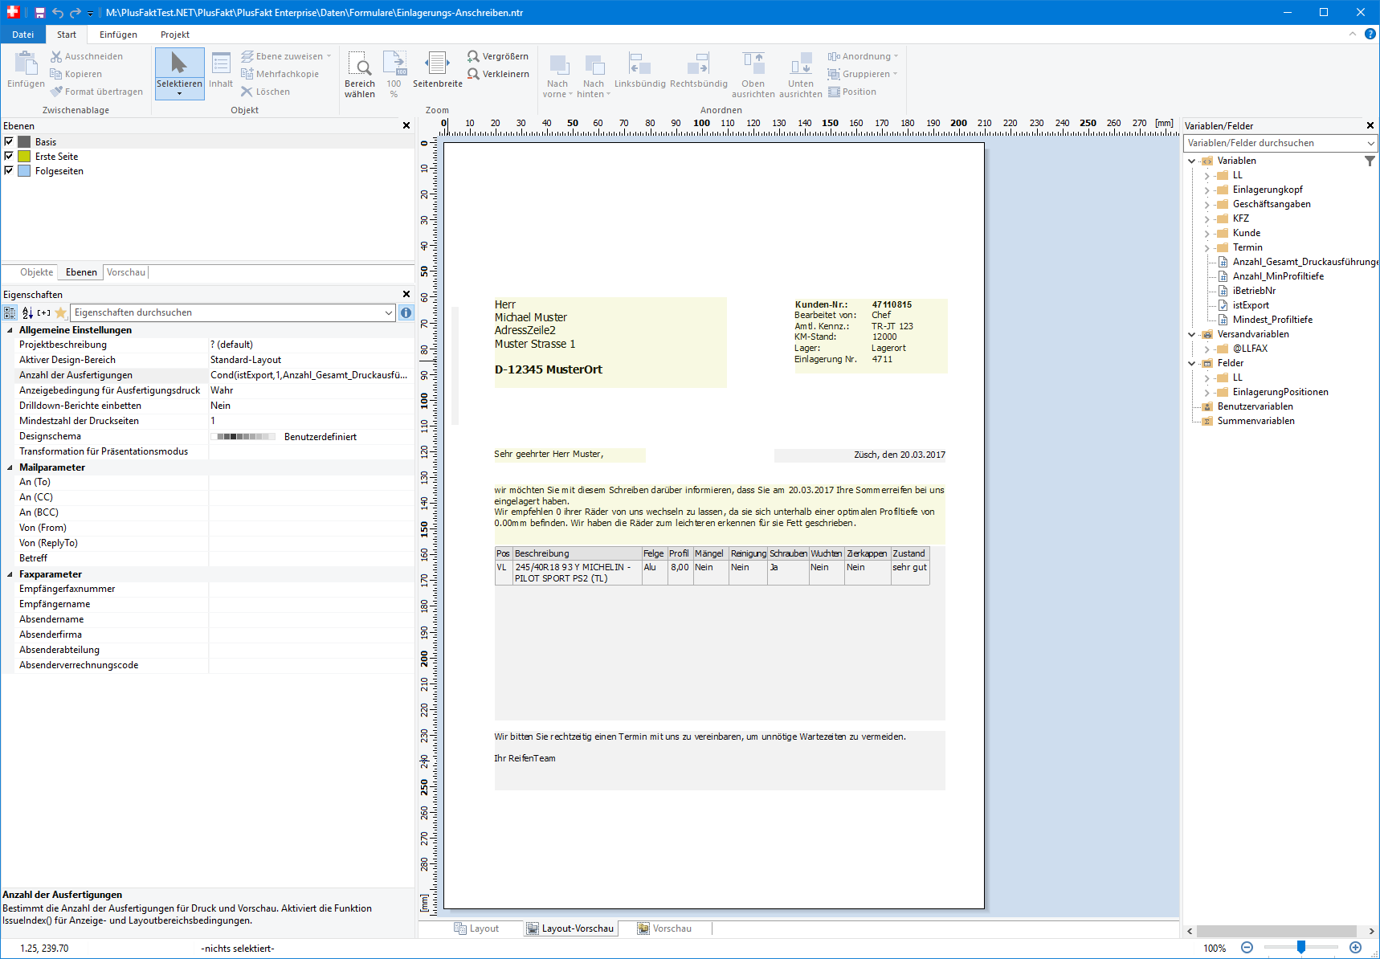Switch to the Einfügen ribbon tab
Viewport: 1380px width, 959px height.
click(118, 35)
